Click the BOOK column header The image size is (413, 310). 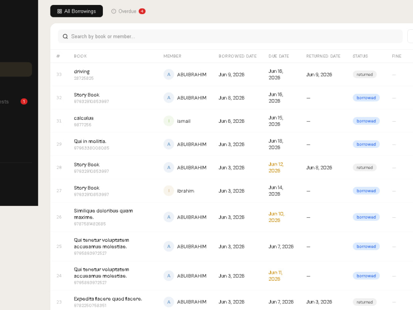(x=81, y=56)
